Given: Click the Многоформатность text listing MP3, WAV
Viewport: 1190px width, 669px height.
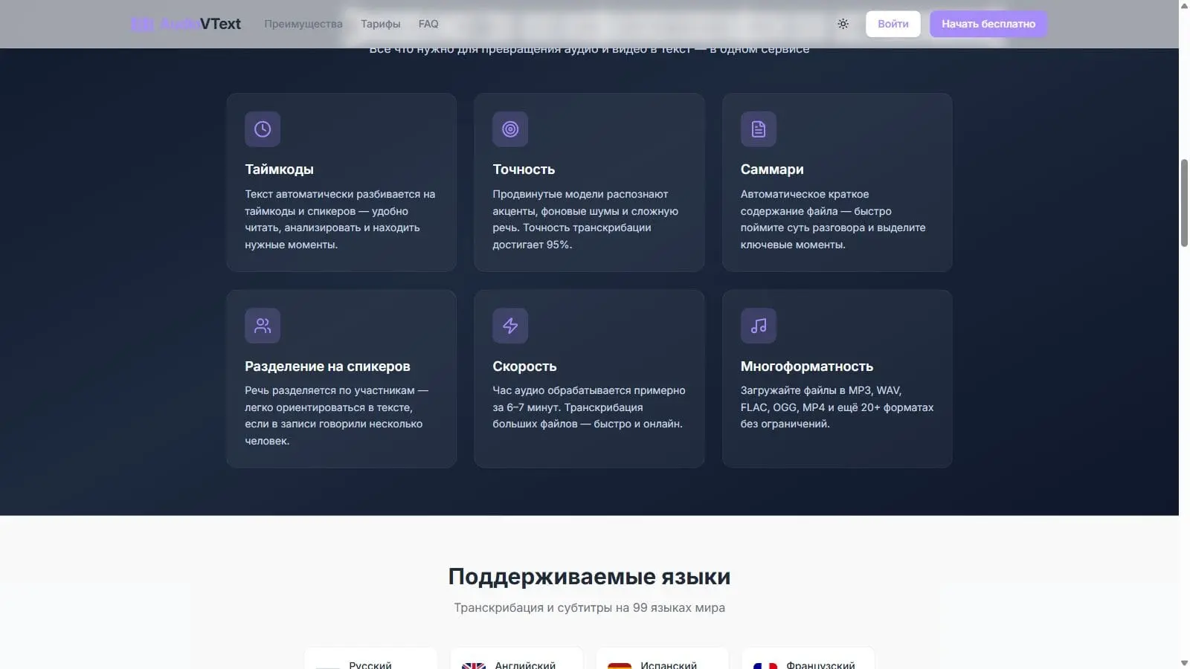Looking at the screenshot, I should pyautogui.click(x=837, y=407).
